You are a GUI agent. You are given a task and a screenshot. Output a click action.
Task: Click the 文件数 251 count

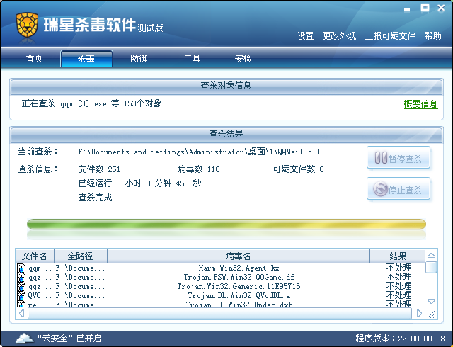[x=99, y=169]
